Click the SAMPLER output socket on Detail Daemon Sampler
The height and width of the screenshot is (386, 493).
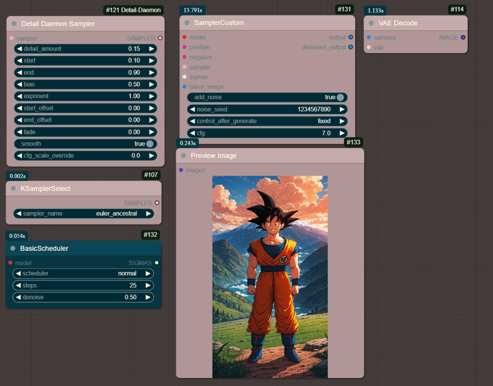(160, 38)
